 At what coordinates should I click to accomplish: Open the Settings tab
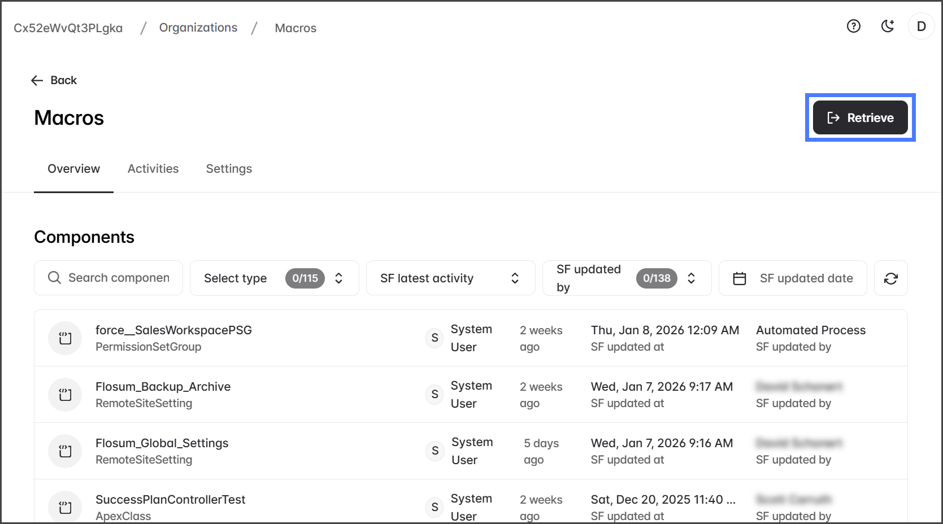tap(229, 169)
